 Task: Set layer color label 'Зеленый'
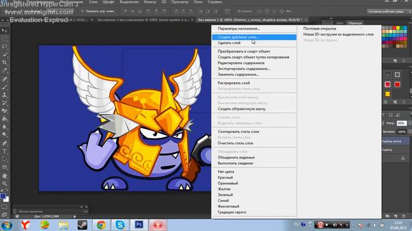coord(254,195)
